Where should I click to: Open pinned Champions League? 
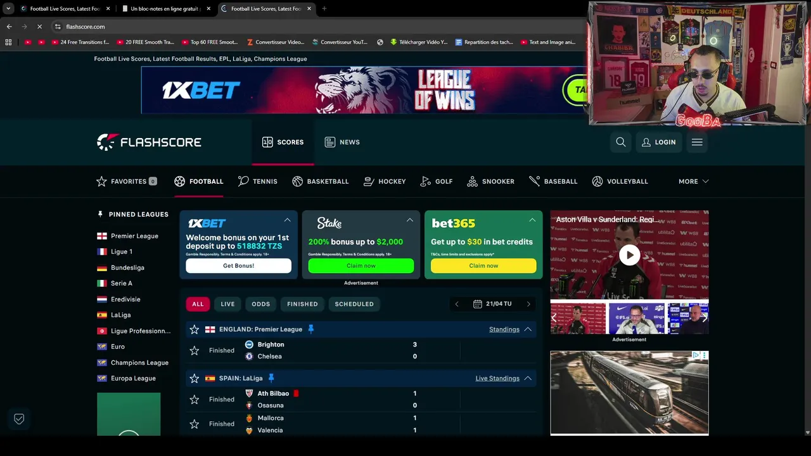pos(132,363)
